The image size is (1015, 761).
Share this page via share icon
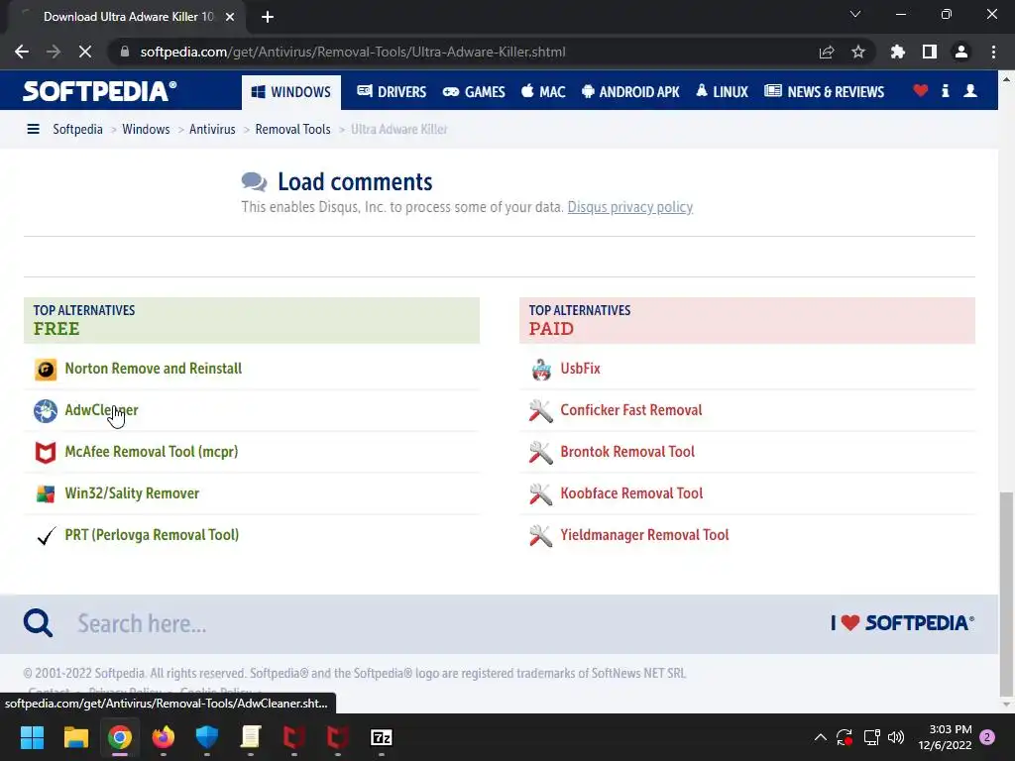coord(827,52)
